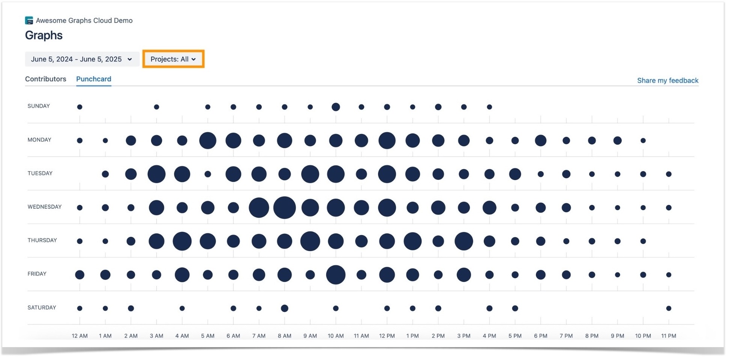
Task: Select the Punchcard tab
Action: 93,79
